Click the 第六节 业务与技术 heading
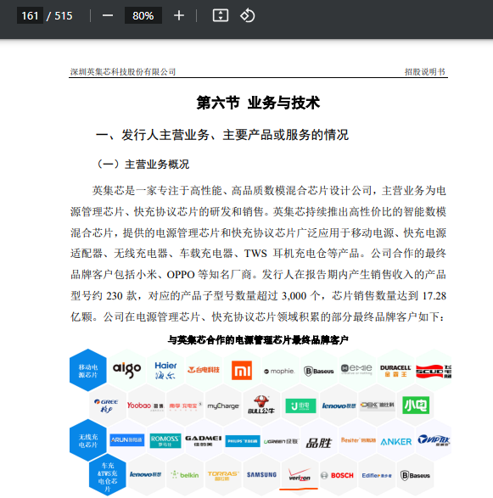The image size is (493, 498). coord(258,103)
